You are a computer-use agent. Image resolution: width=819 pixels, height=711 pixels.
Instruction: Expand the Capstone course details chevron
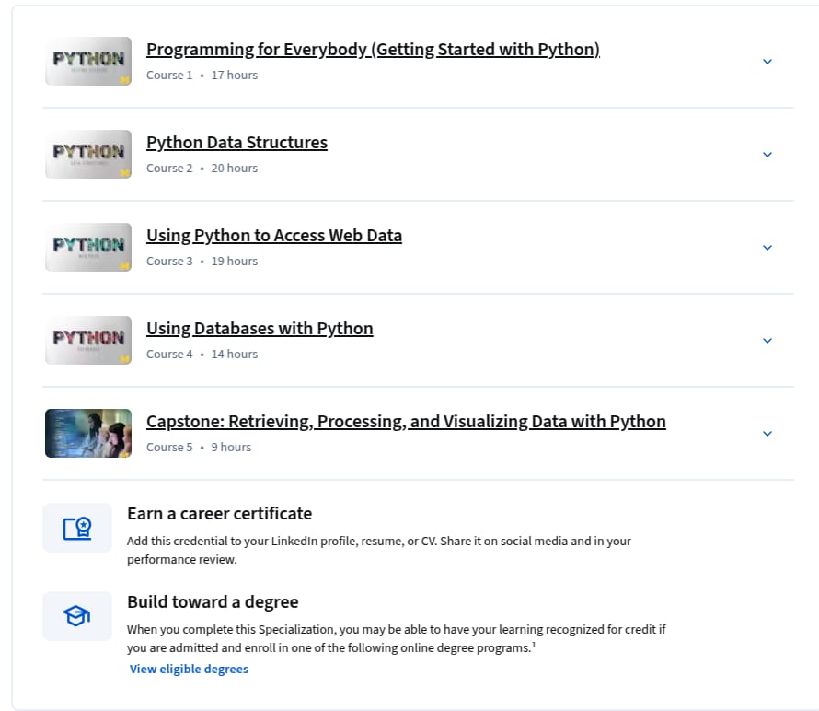(767, 434)
